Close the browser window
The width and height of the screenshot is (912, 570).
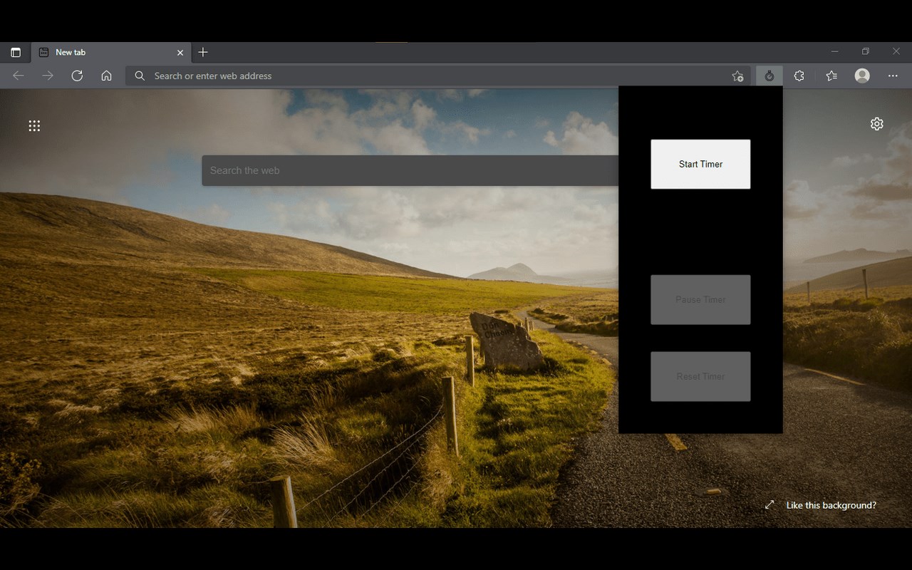[x=896, y=51]
